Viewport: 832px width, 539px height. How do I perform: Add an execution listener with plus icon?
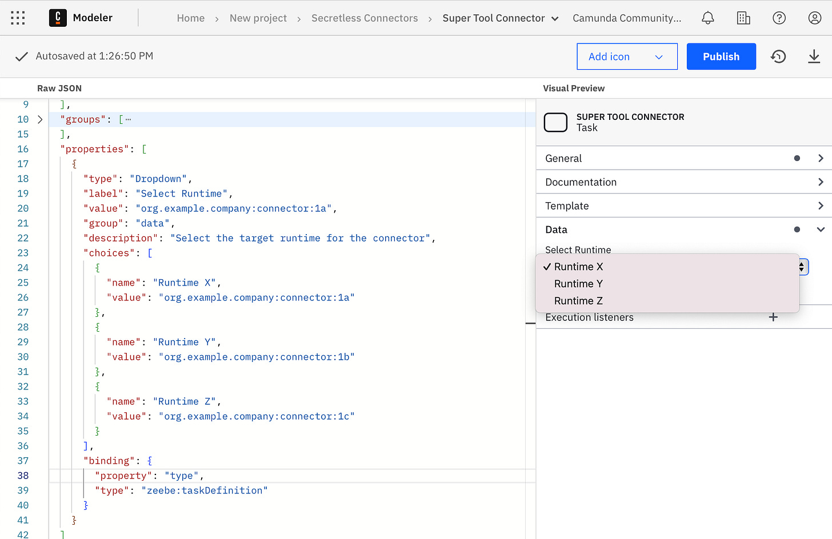click(773, 317)
